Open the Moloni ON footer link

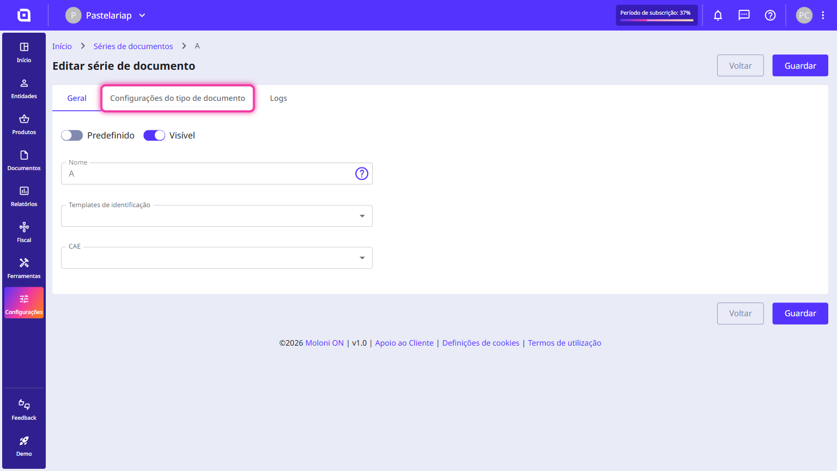[x=324, y=343]
